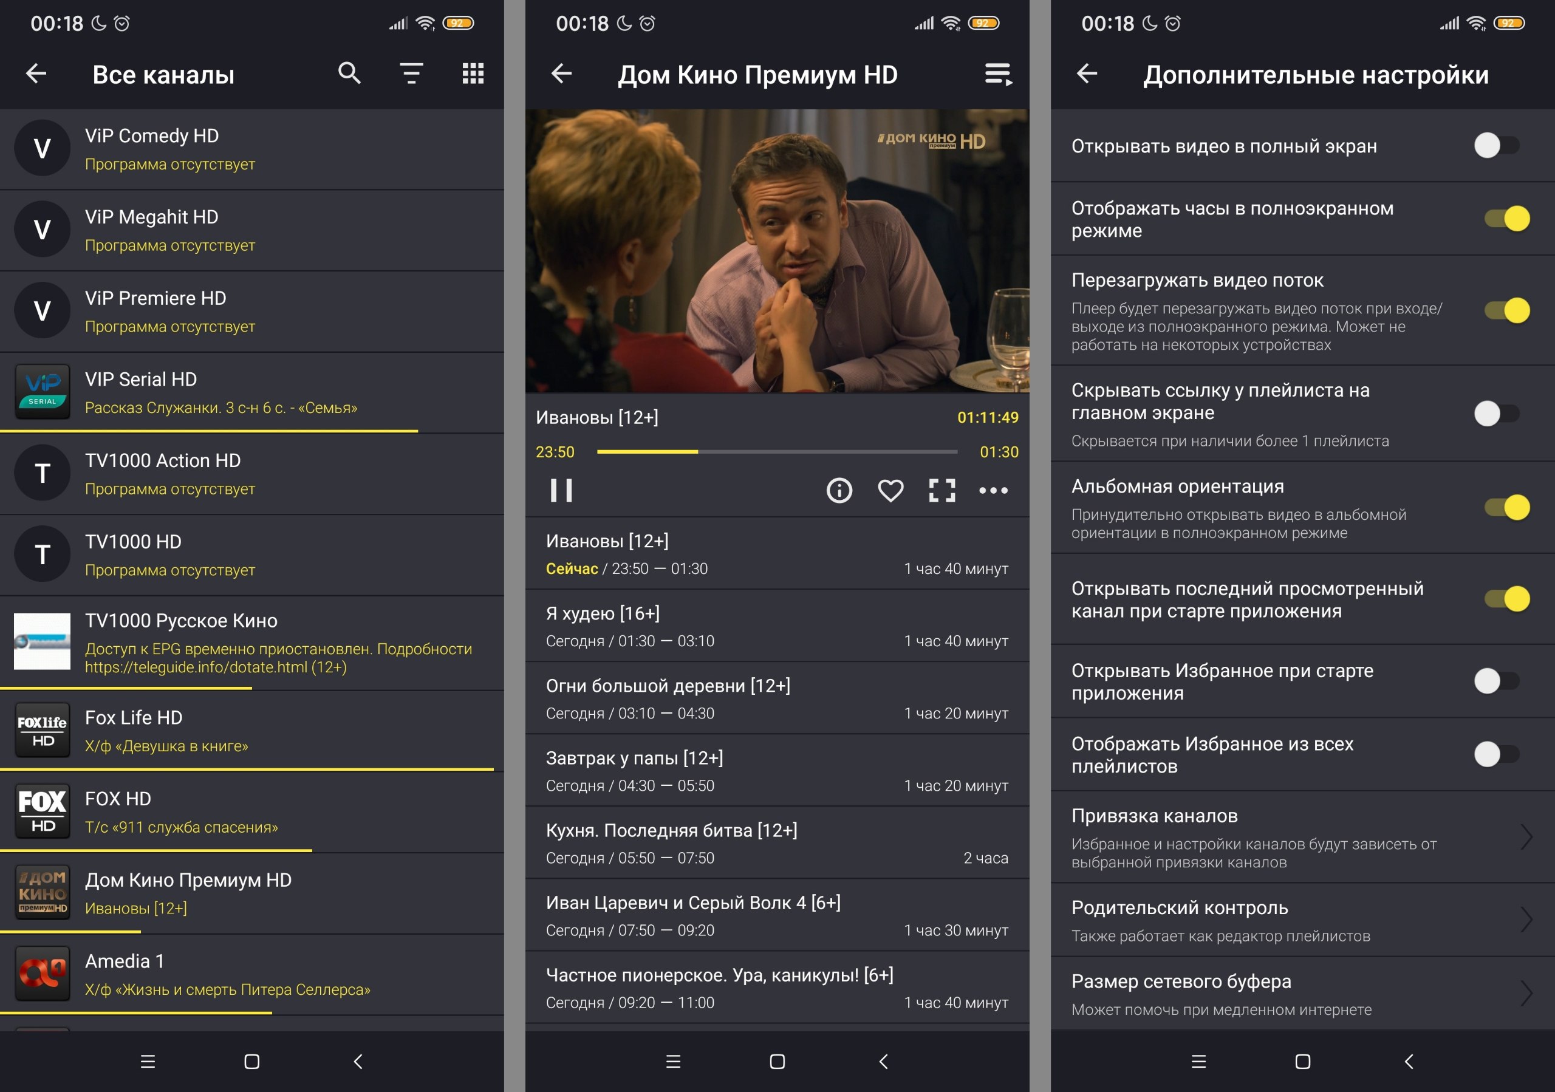Viewport: 1555px width, 1092px height.
Task: Tap Х/ф «Девушка в книге» program text
Action: click(166, 746)
